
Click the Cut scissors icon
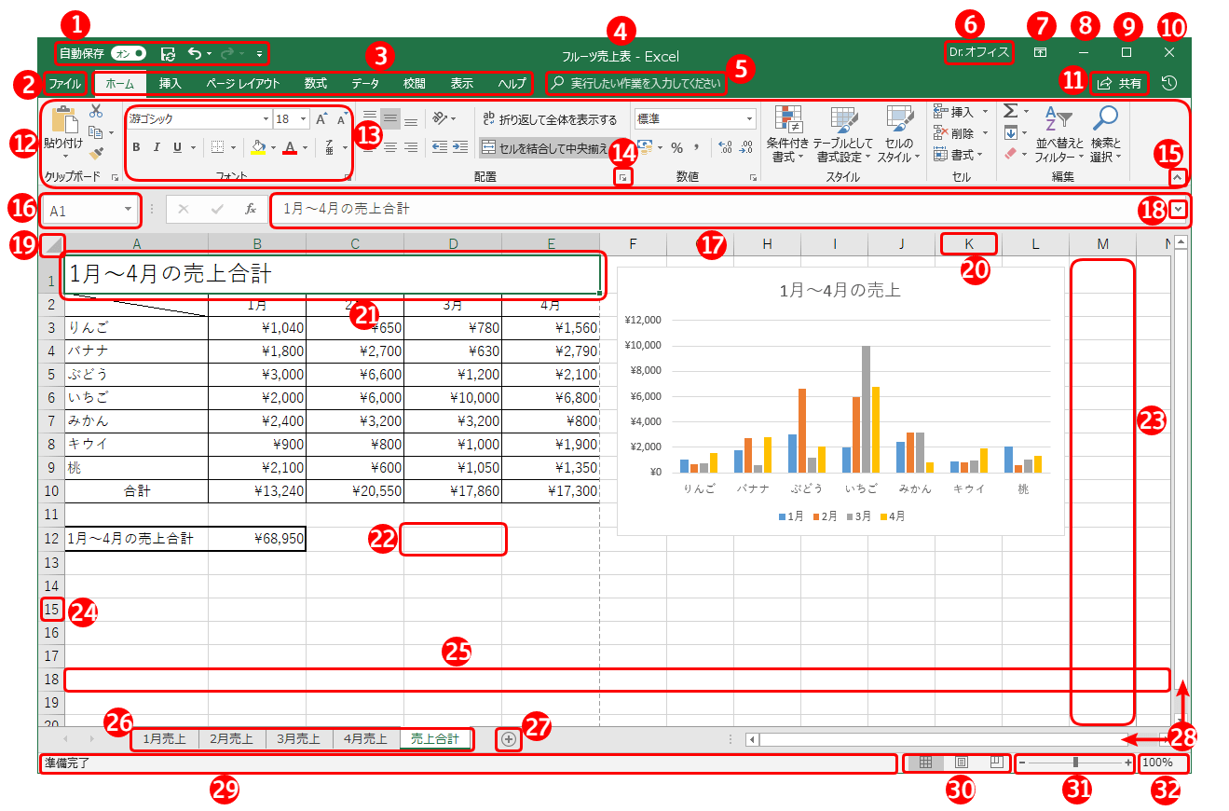[x=95, y=111]
